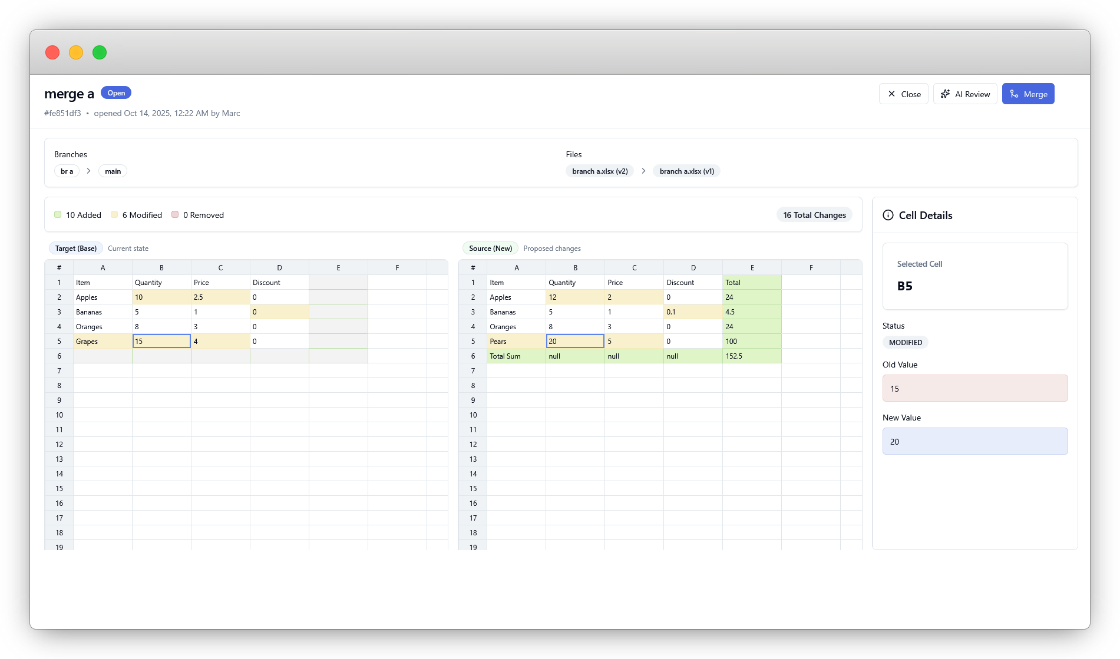Click the Open status badge
The width and height of the screenshot is (1120, 659).
pos(116,92)
